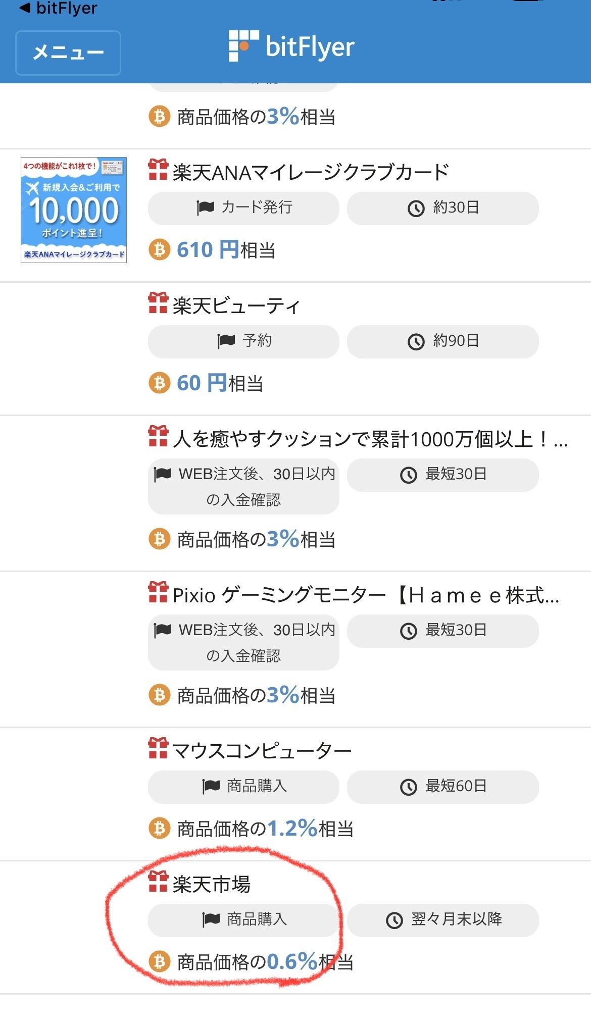Tap the 商品購入 pill under 楽天市場
The image size is (591, 1029).
[x=243, y=920]
